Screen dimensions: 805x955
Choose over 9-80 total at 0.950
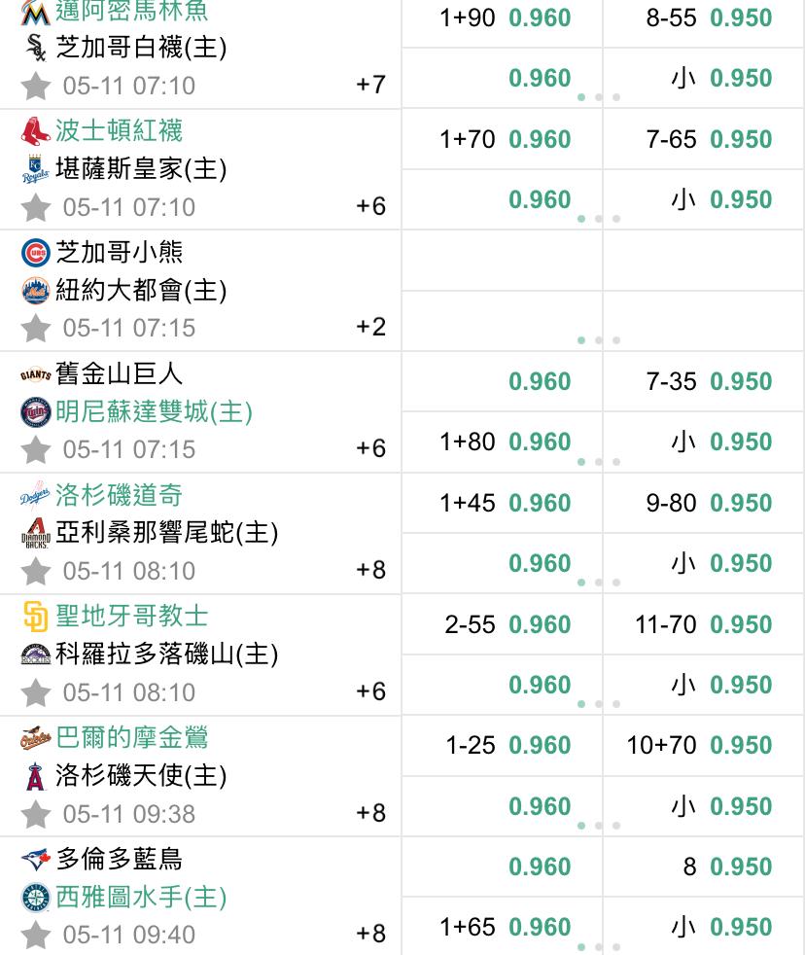coord(703,503)
